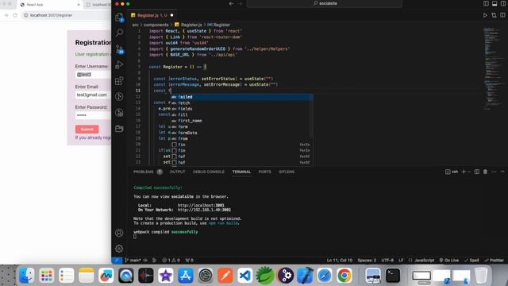Toggle primary sidebar layout icon in title bar
The image size is (508, 286).
486,3
